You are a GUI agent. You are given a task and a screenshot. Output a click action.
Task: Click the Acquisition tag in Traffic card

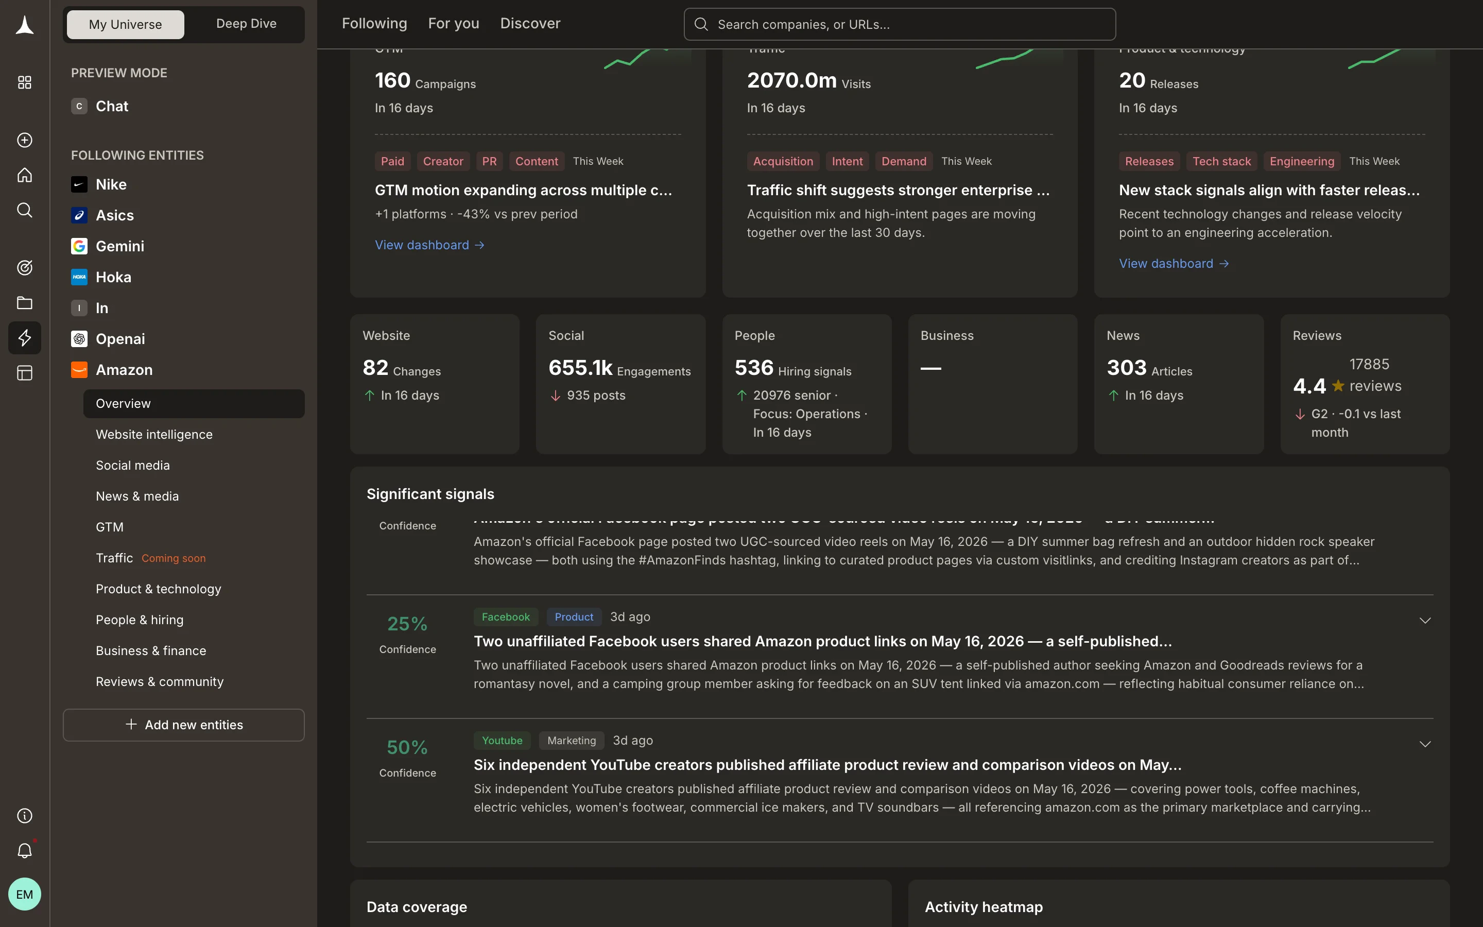[x=783, y=161]
